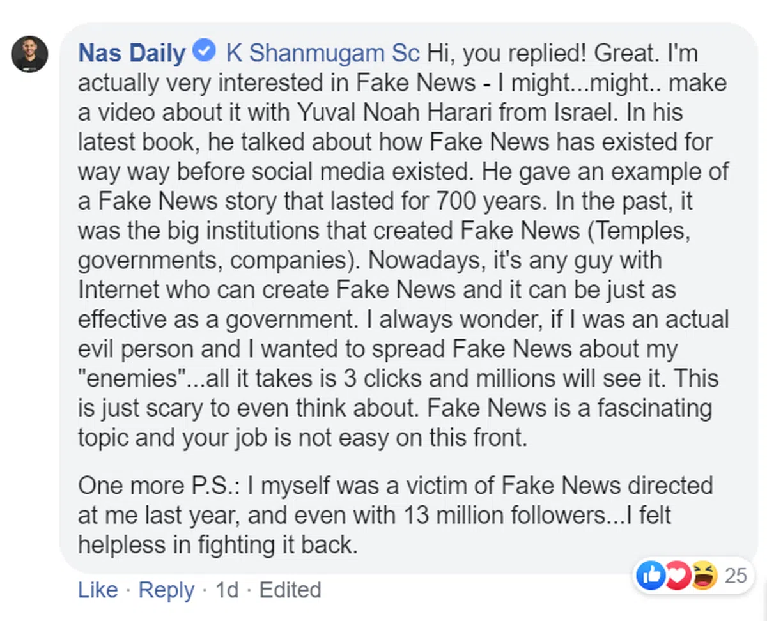View edit history via Edited label

coord(290,590)
